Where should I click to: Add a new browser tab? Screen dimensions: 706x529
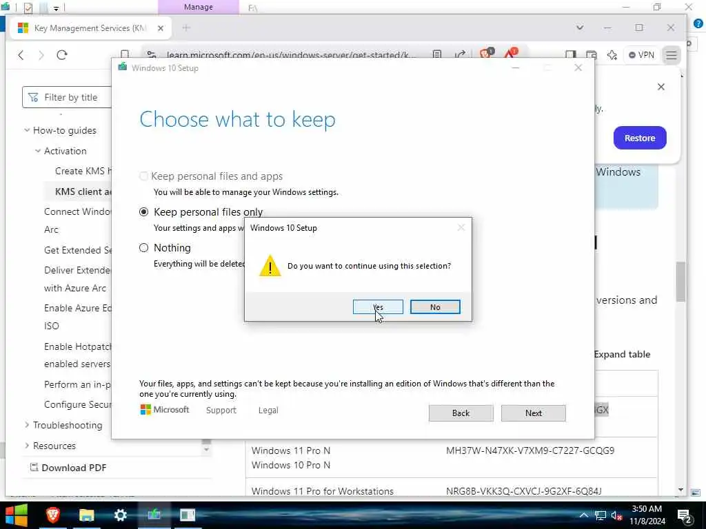[186, 28]
